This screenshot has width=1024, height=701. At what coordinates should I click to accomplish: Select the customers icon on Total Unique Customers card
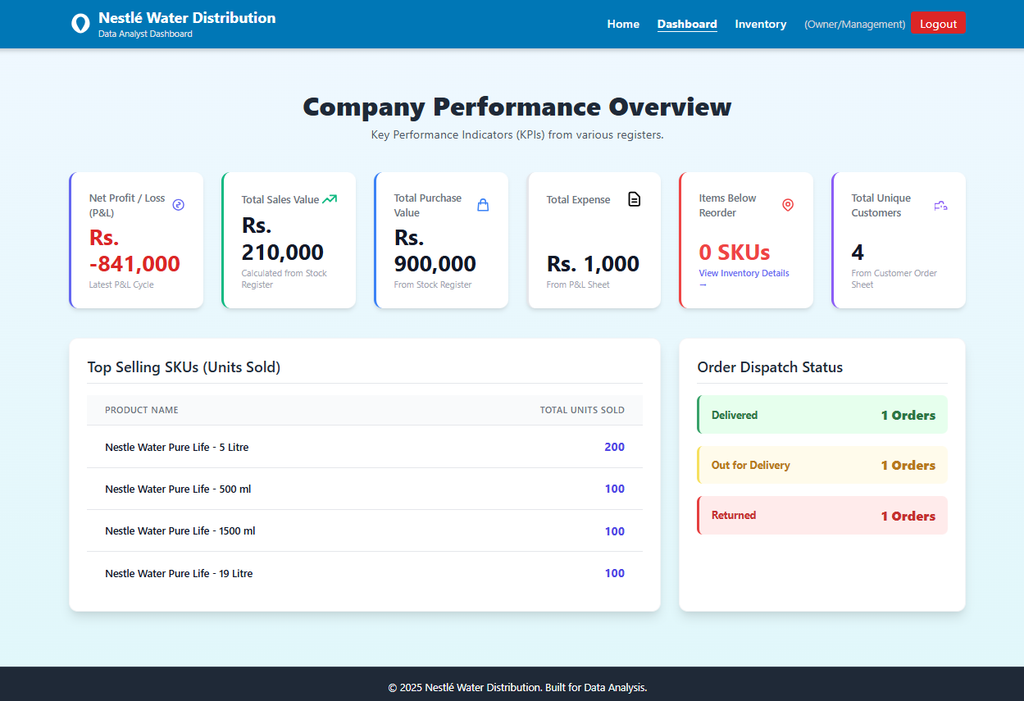tap(940, 205)
